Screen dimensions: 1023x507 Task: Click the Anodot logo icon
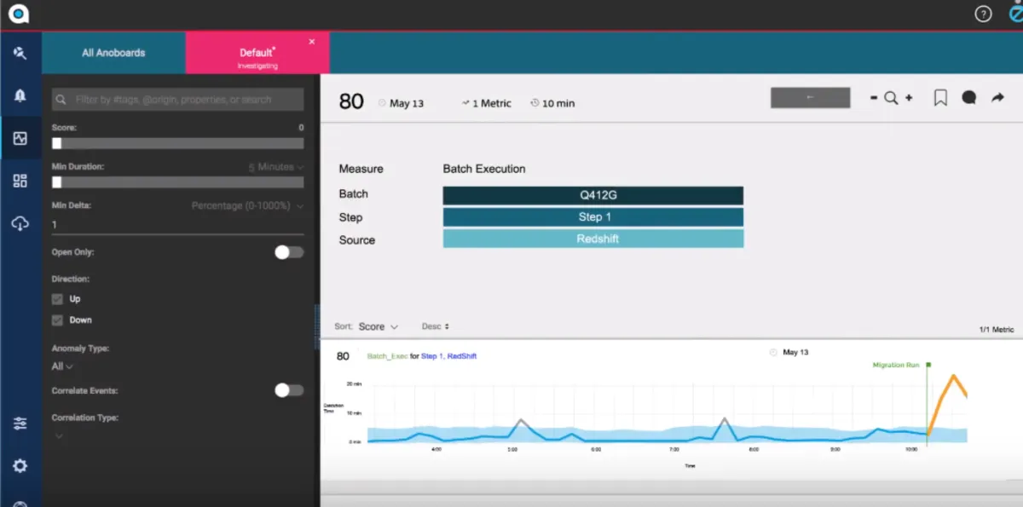tap(19, 14)
